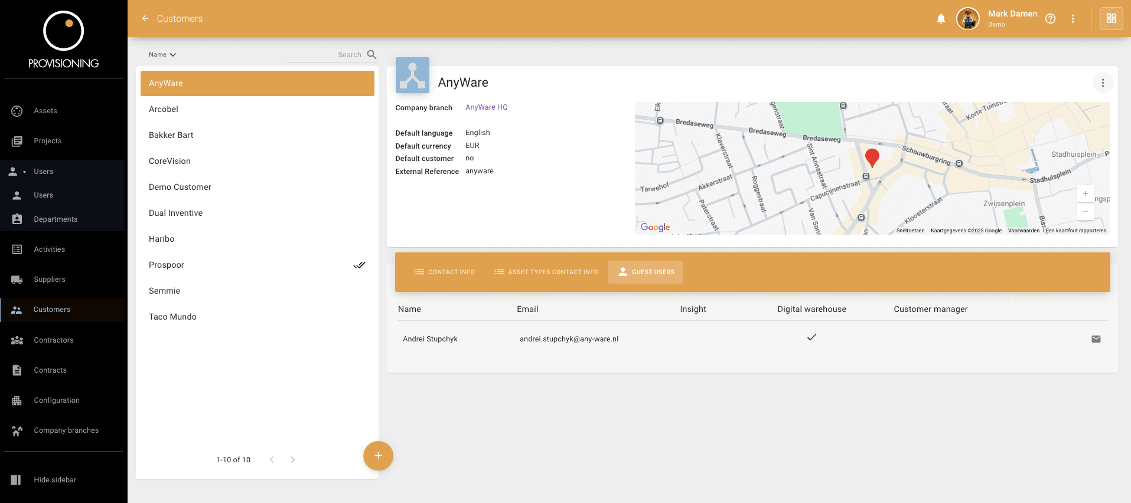Open the help question mark icon
This screenshot has height=503, width=1131.
[x=1050, y=19]
